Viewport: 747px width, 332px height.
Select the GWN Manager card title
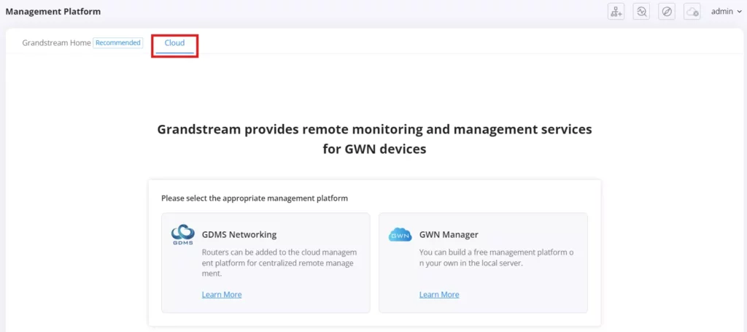click(x=449, y=234)
